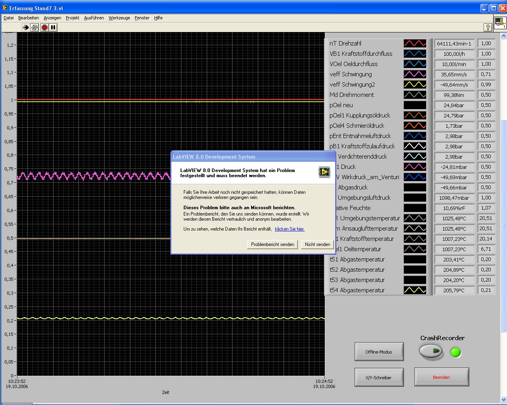The height and width of the screenshot is (405, 507).
Task: Click the vertical scrollbar up arrow
Action: [x=504, y=36]
